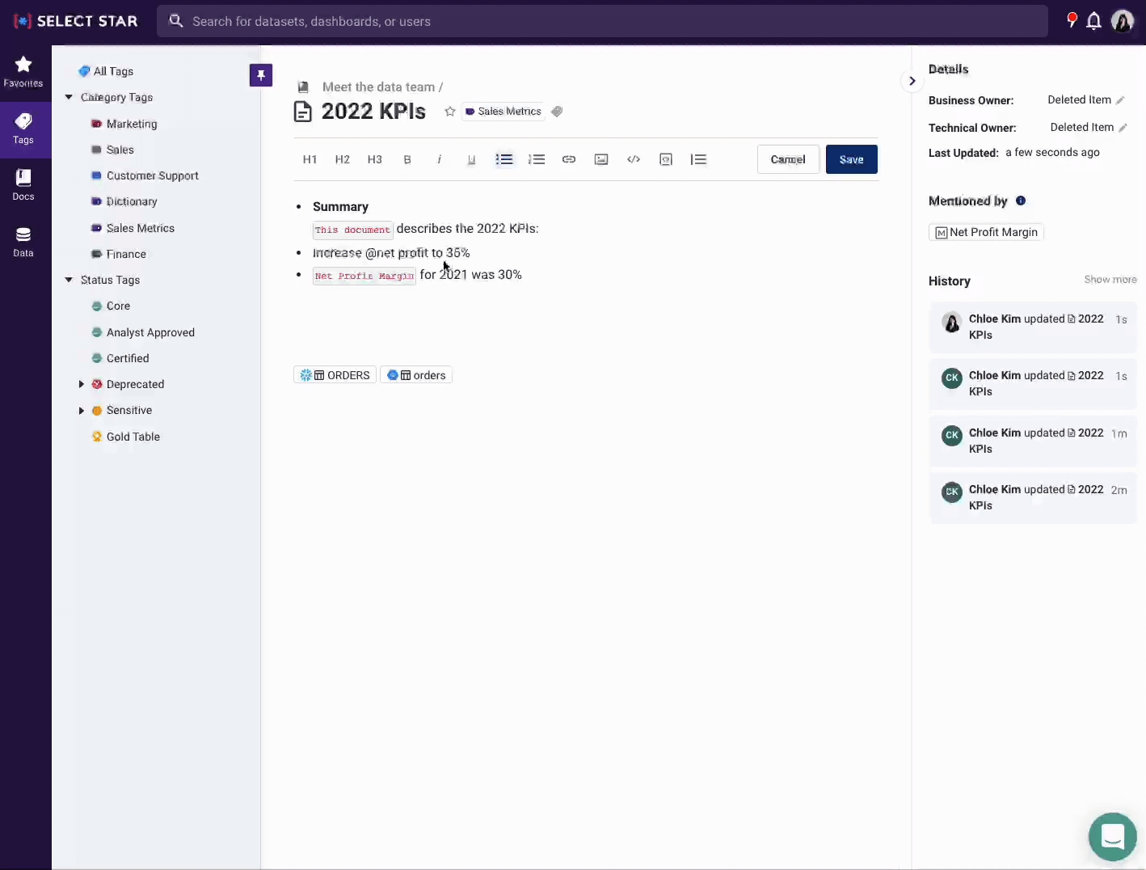
Task: Insert a hyperlink using the link icon
Action: click(x=569, y=159)
